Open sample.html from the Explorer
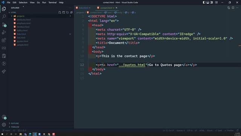Screen dimensions: 241x136 [23, 45]
